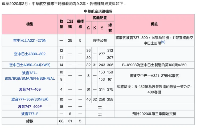Click the 737 Y-class value 153
The width and height of the screenshot is (197, 128).
click(x=102, y=79)
